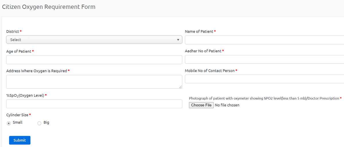Select the Small cylinder radio button
Image resolution: width=344 pixels, height=147 pixels.
(x=9, y=123)
